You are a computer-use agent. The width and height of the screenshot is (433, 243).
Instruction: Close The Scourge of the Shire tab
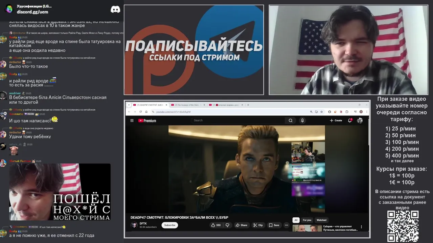(x=204, y=105)
